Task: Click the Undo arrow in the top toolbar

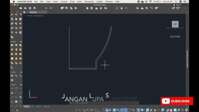Action: point(46,8)
